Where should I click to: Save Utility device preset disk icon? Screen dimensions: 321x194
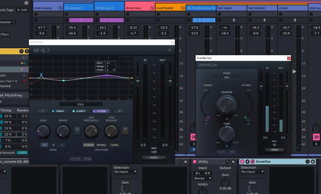(233, 161)
